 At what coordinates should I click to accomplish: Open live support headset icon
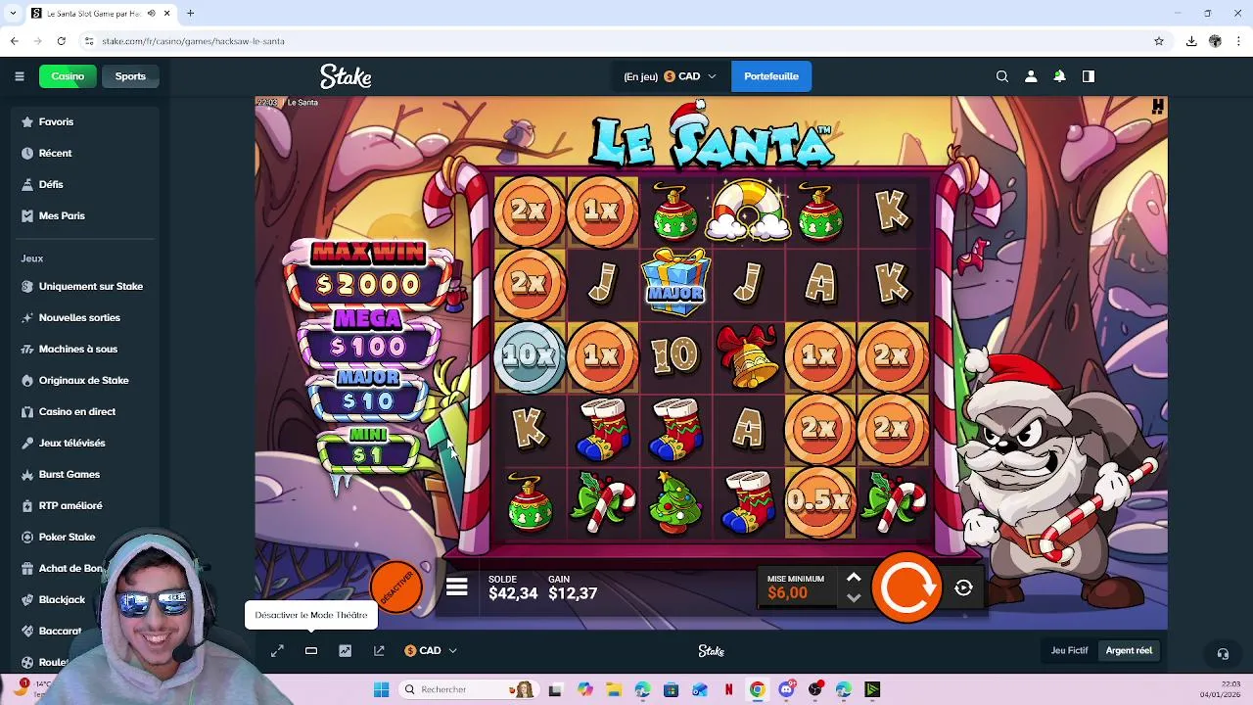1223,653
